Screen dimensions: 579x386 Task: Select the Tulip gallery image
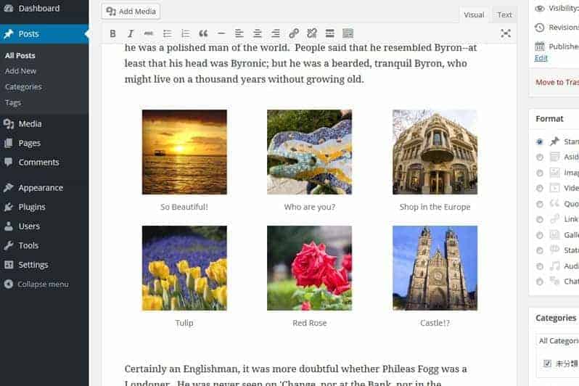click(184, 268)
